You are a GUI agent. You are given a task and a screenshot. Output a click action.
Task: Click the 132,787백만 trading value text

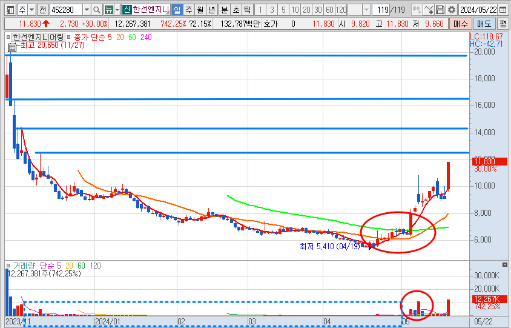coord(241,24)
